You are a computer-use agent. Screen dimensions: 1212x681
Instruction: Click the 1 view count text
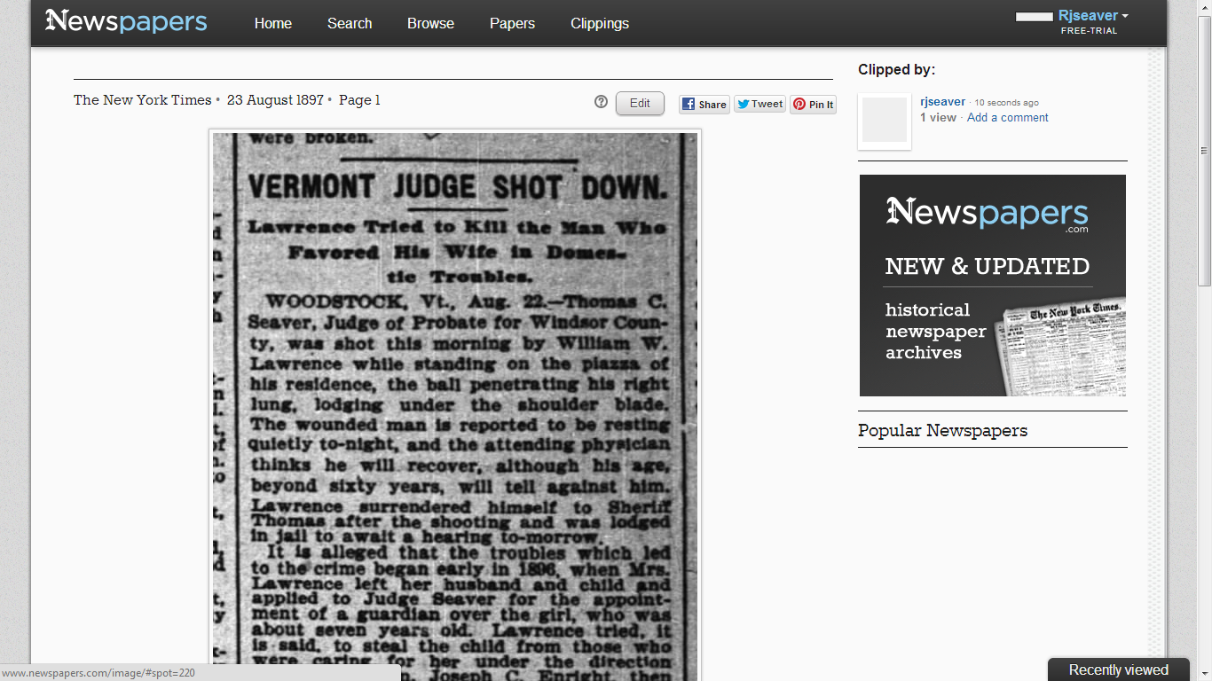(938, 117)
